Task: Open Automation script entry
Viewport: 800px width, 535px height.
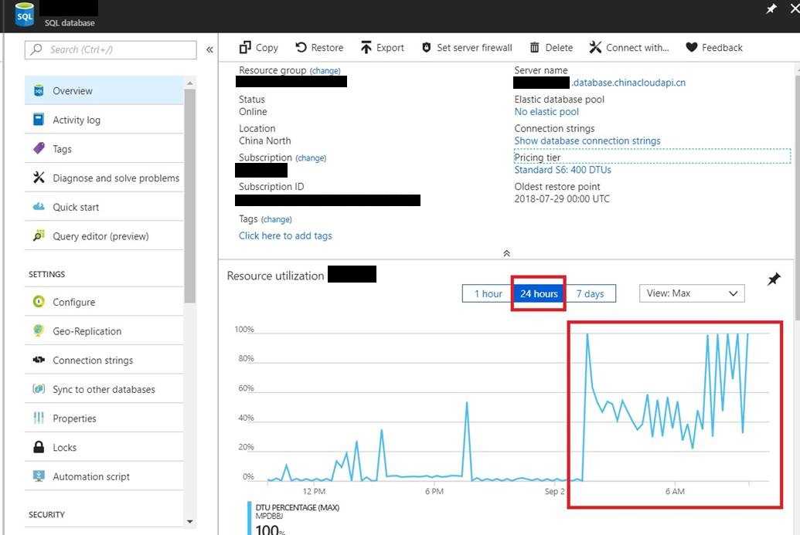Action: pos(104,476)
